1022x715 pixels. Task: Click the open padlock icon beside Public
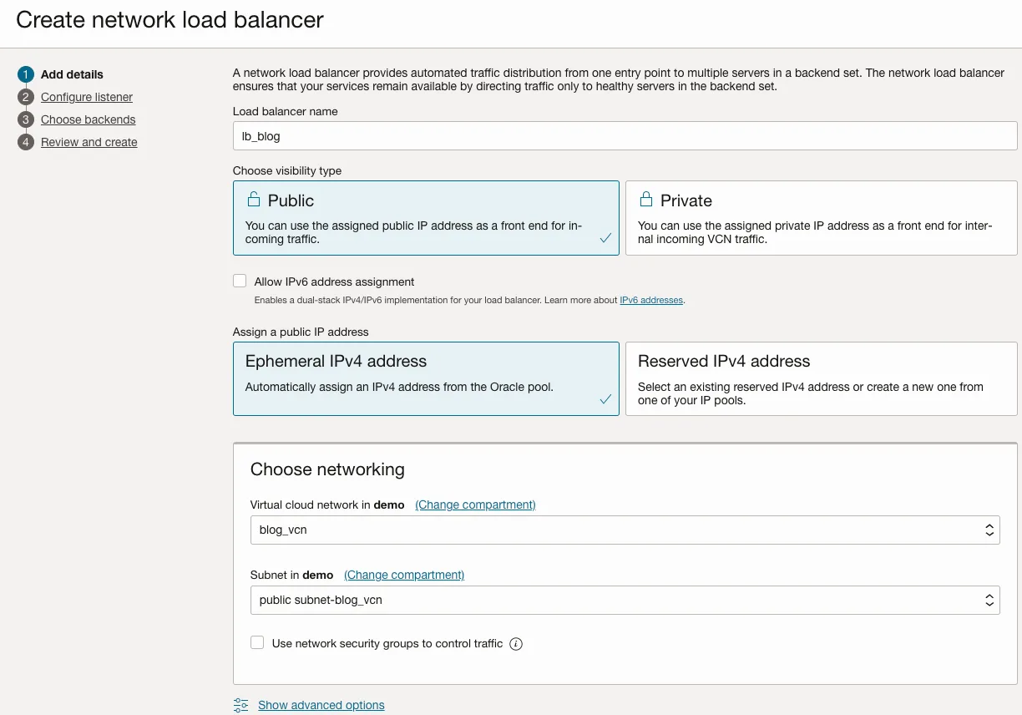point(253,200)
